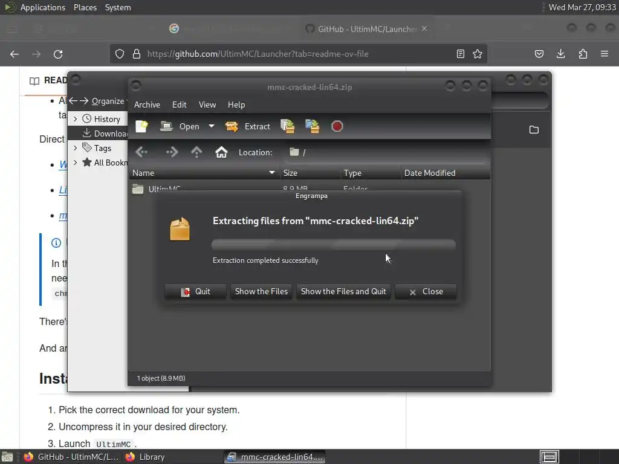Click mmc-cracked-lin64 taskbar entry

tap(275, 457)
